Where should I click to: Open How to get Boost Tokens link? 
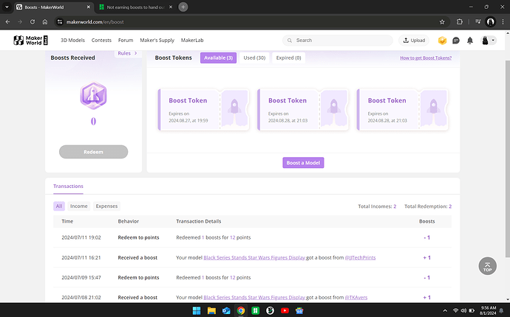coord(426,58)
